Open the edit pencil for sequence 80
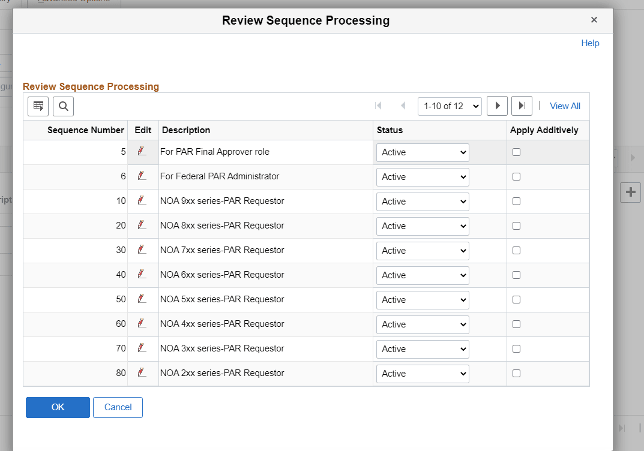Image resolution: width=644 pixels, height=451 pixels. [143, 373]
